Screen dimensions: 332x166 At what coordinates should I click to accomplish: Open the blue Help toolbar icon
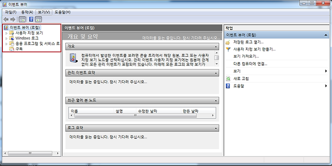pos(31,20)
